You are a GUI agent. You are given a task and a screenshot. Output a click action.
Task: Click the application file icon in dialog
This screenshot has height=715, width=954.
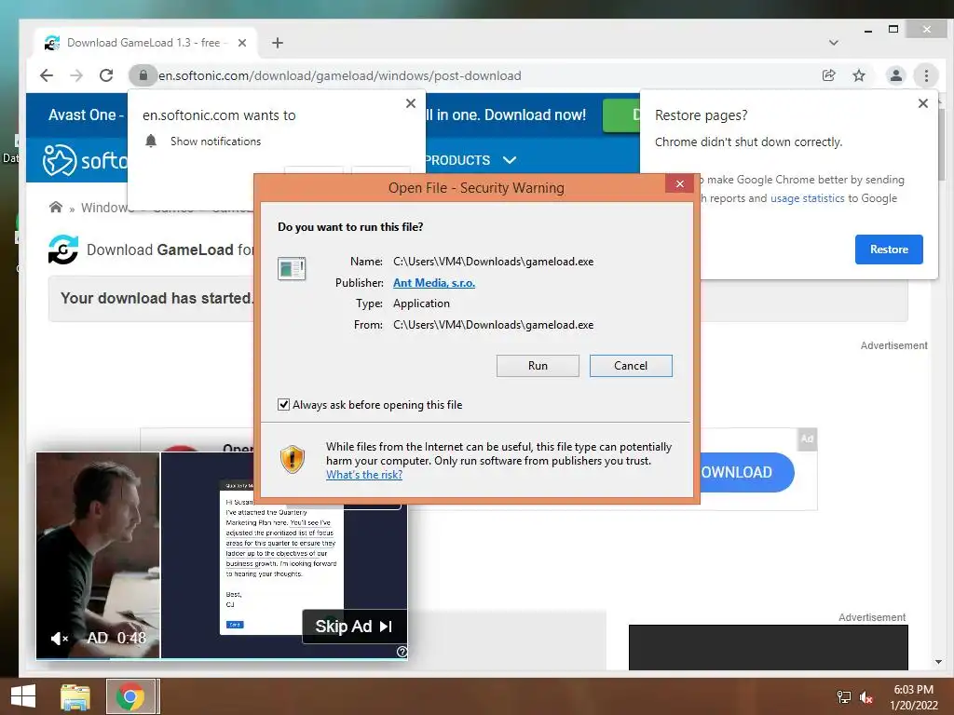(292, 268)
